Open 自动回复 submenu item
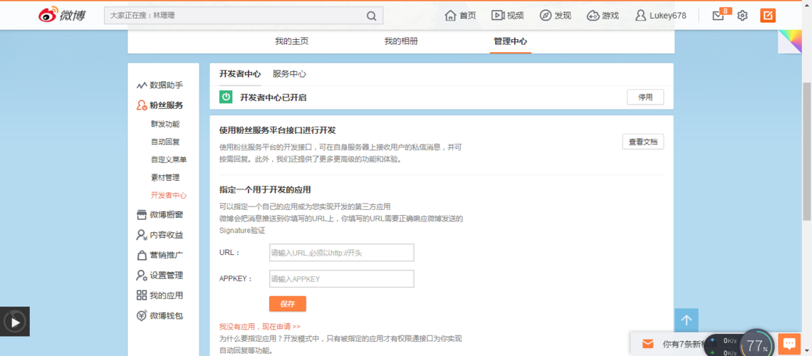This screenshot has width=812, height=356. coord(165,142)
